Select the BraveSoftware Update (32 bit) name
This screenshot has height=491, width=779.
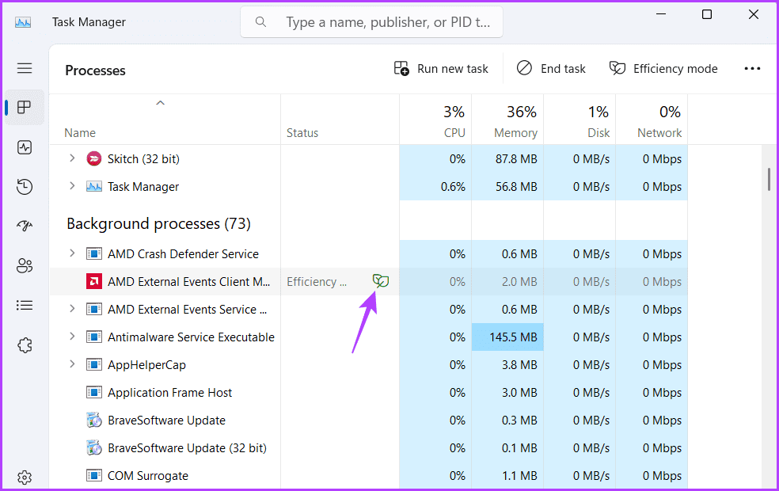(188, 448)
